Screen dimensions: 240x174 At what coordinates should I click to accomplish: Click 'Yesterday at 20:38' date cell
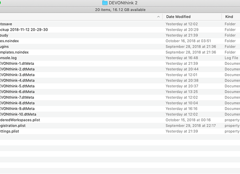click(x=182, y=81)
